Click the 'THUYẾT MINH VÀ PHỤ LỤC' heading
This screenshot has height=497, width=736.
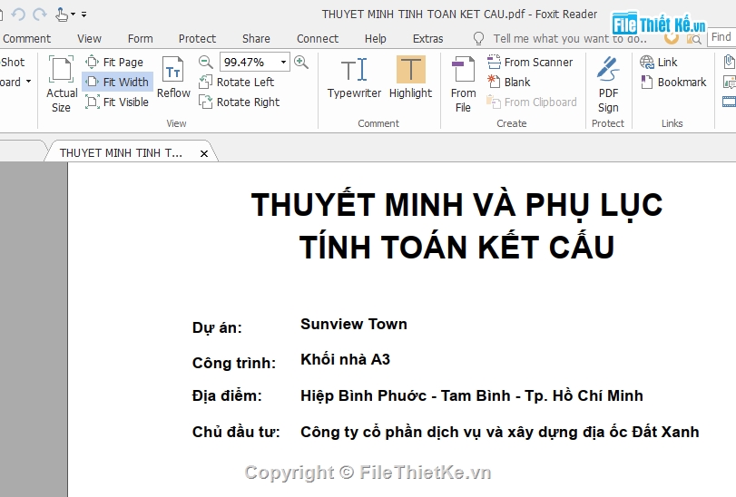click(456, 205)
